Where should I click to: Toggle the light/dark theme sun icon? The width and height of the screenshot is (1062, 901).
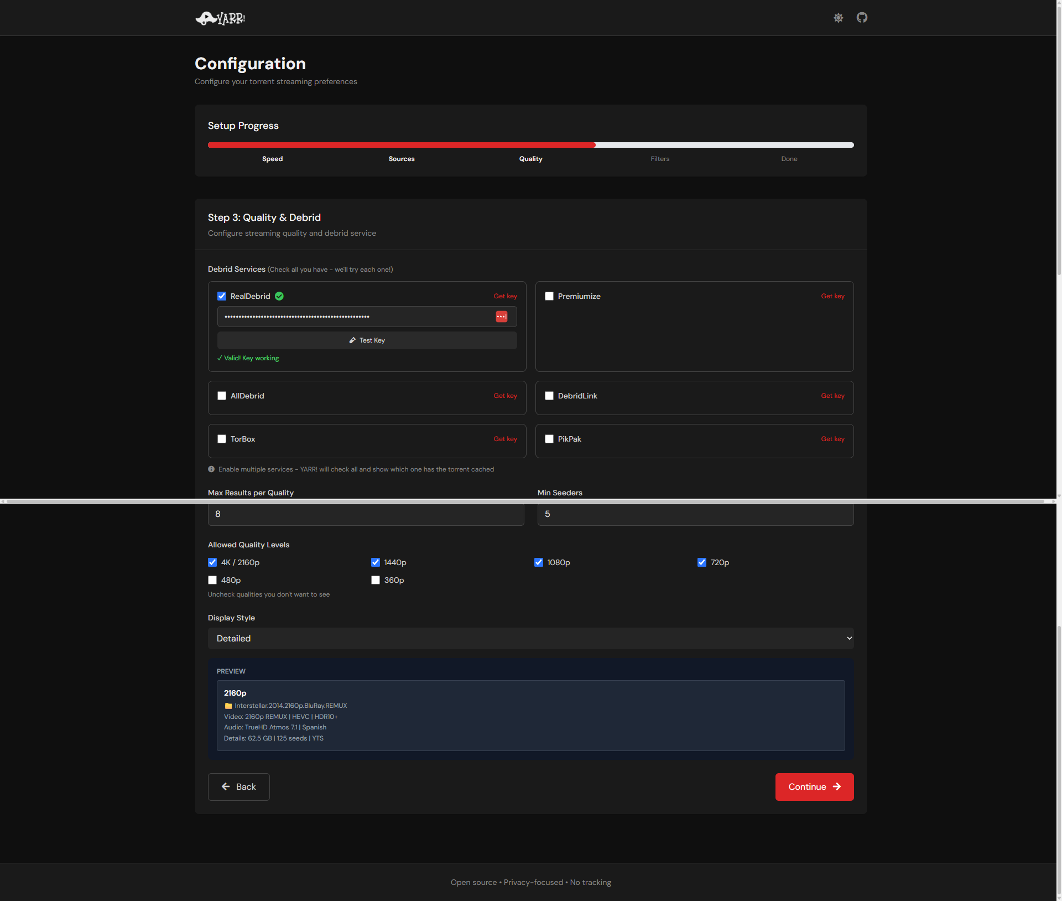point(838,18)
